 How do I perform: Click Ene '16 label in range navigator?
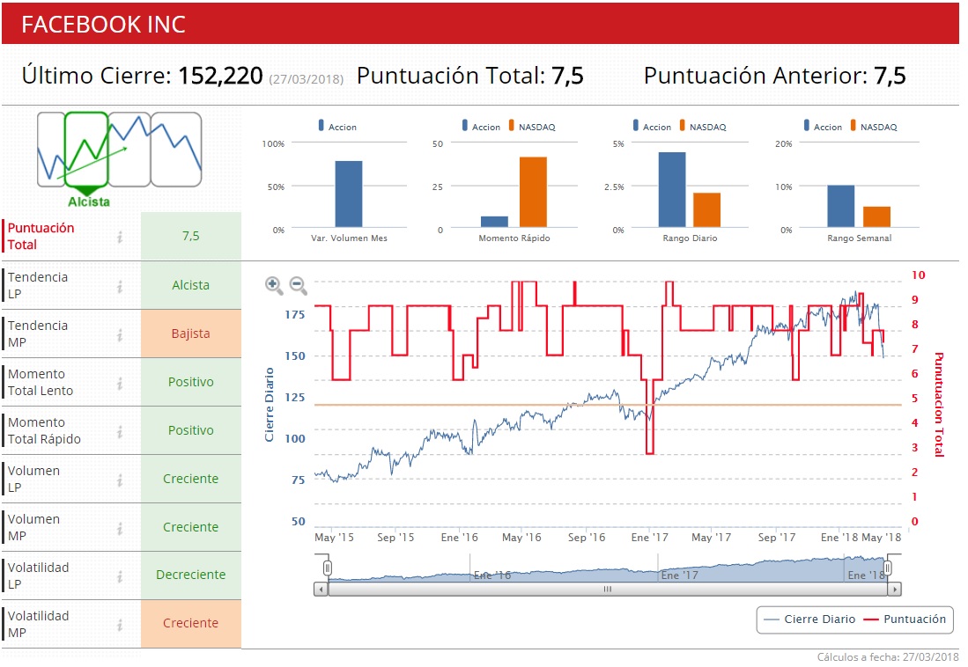[492, 575]
